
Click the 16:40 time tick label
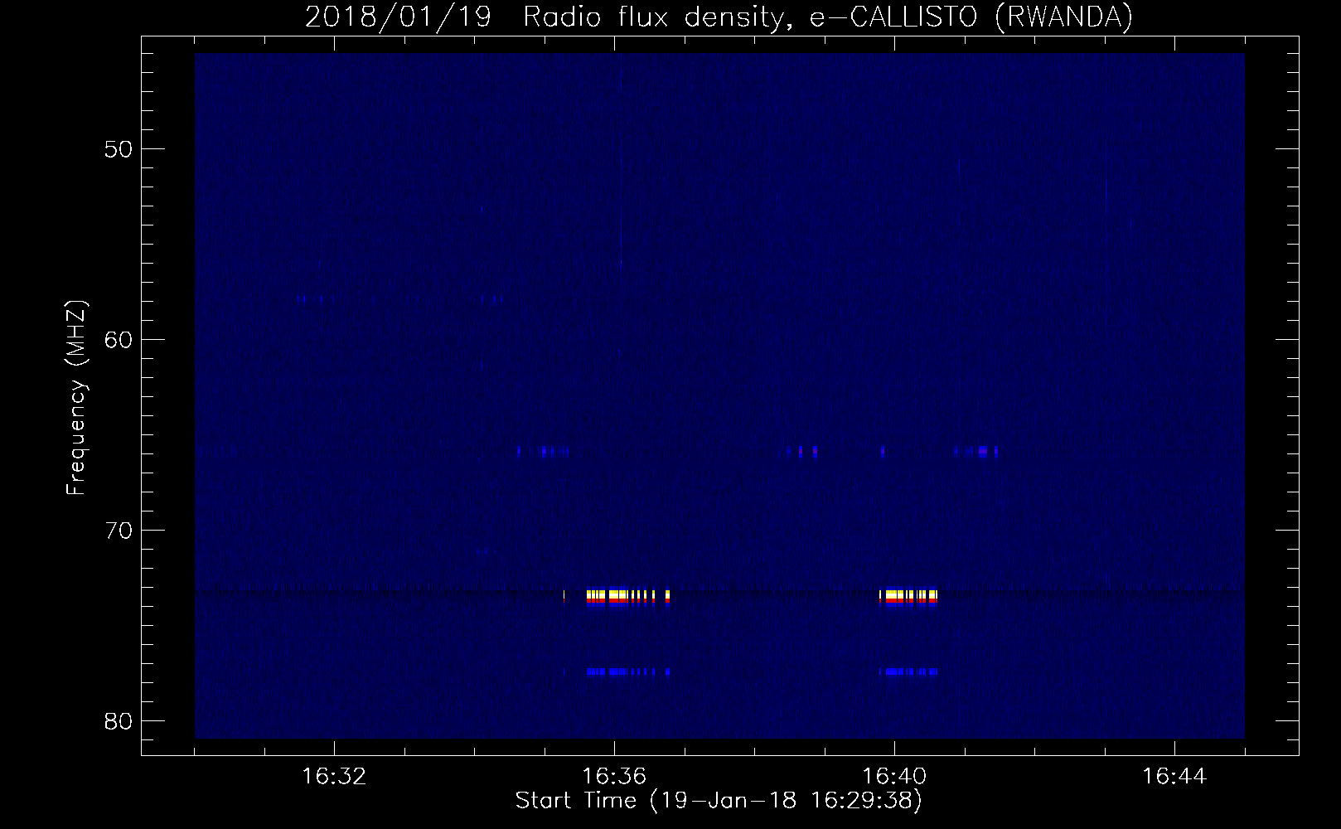pyautogui.click(x=895, y=777)
